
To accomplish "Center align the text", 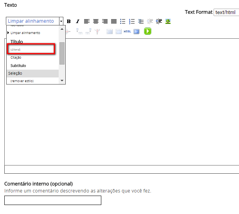I will (x=96, y=22).
